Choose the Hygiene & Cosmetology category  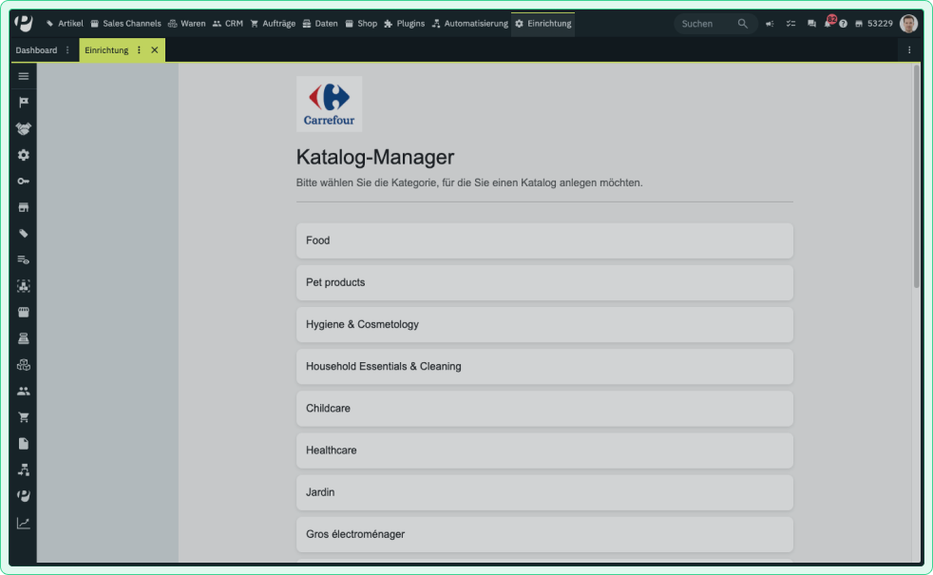click(544, 324)
